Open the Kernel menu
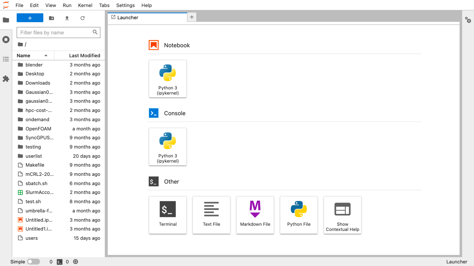The height and width of the screenshot is (266, 474). click(85, 5)
